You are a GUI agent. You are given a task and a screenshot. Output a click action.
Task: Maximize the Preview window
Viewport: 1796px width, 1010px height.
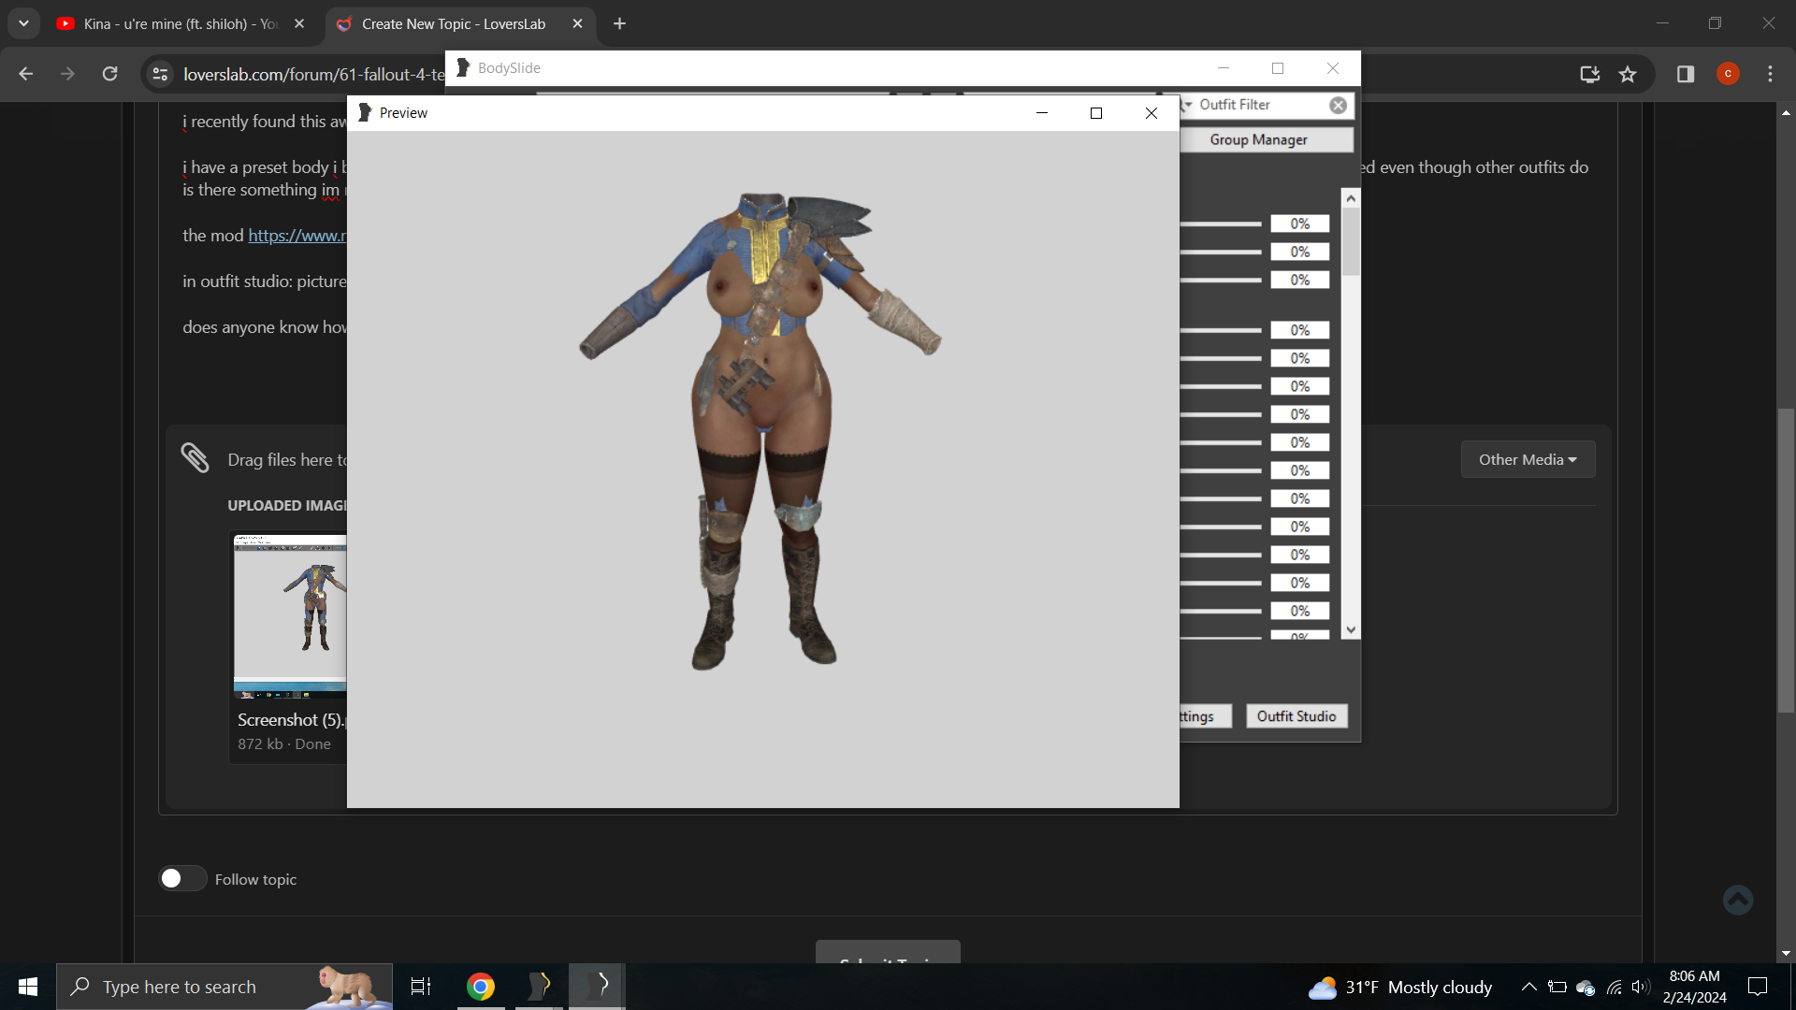coord(1096,112)
